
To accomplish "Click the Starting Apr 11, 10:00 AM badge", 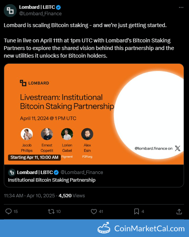I will point(34,157).
